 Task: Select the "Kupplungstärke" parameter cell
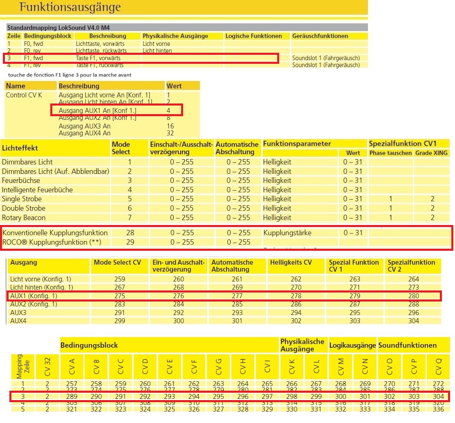(x=287, y=233)
